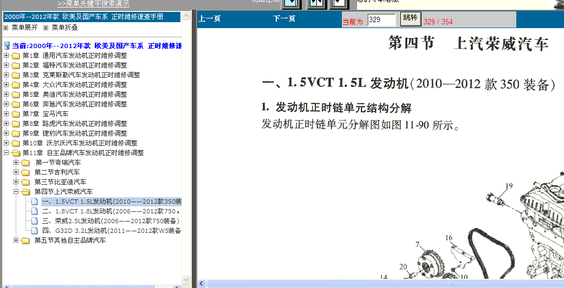This screenshot has height=288, width=564.
Task: Collapse 第四节上汽荣威汽车 section node
Action: (x=16, y=191)
